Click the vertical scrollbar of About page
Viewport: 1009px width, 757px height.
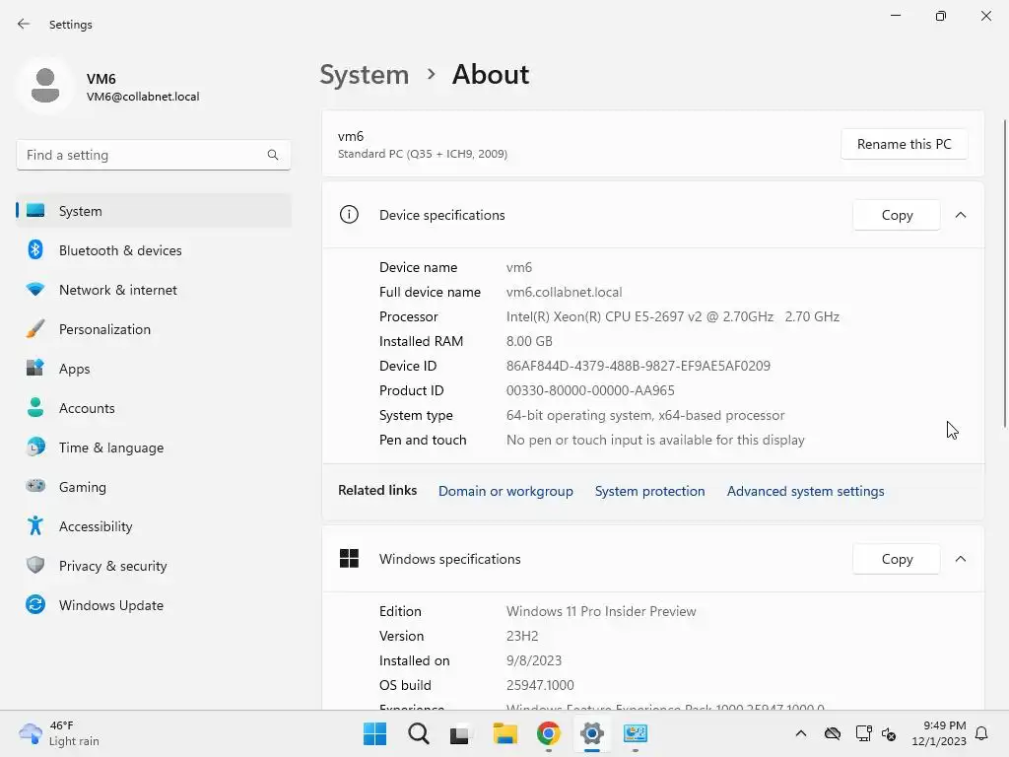point(1004,273)
